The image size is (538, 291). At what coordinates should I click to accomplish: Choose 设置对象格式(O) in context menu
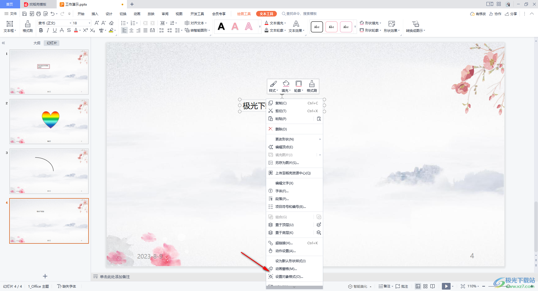click(x=294, y=276)
